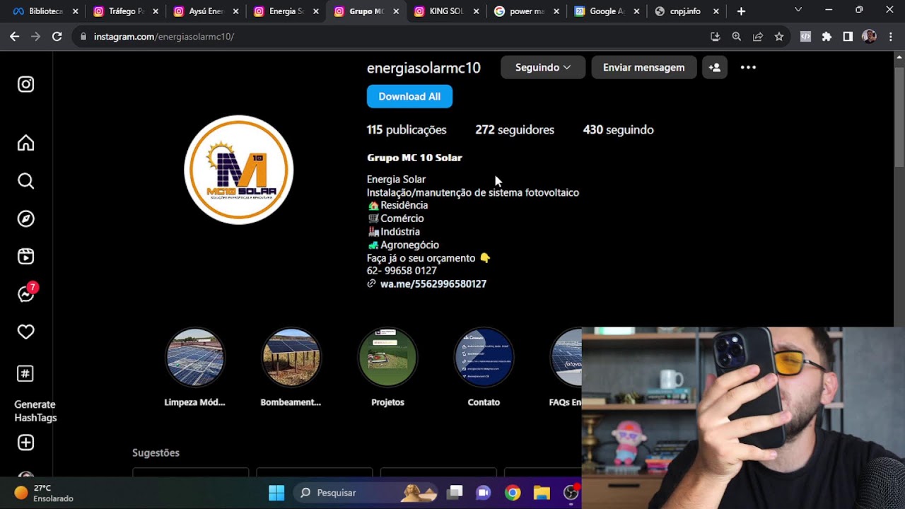The image size is (905, 509).
Task: Click the similar accounts person-plus button
Action: point(715,67)
